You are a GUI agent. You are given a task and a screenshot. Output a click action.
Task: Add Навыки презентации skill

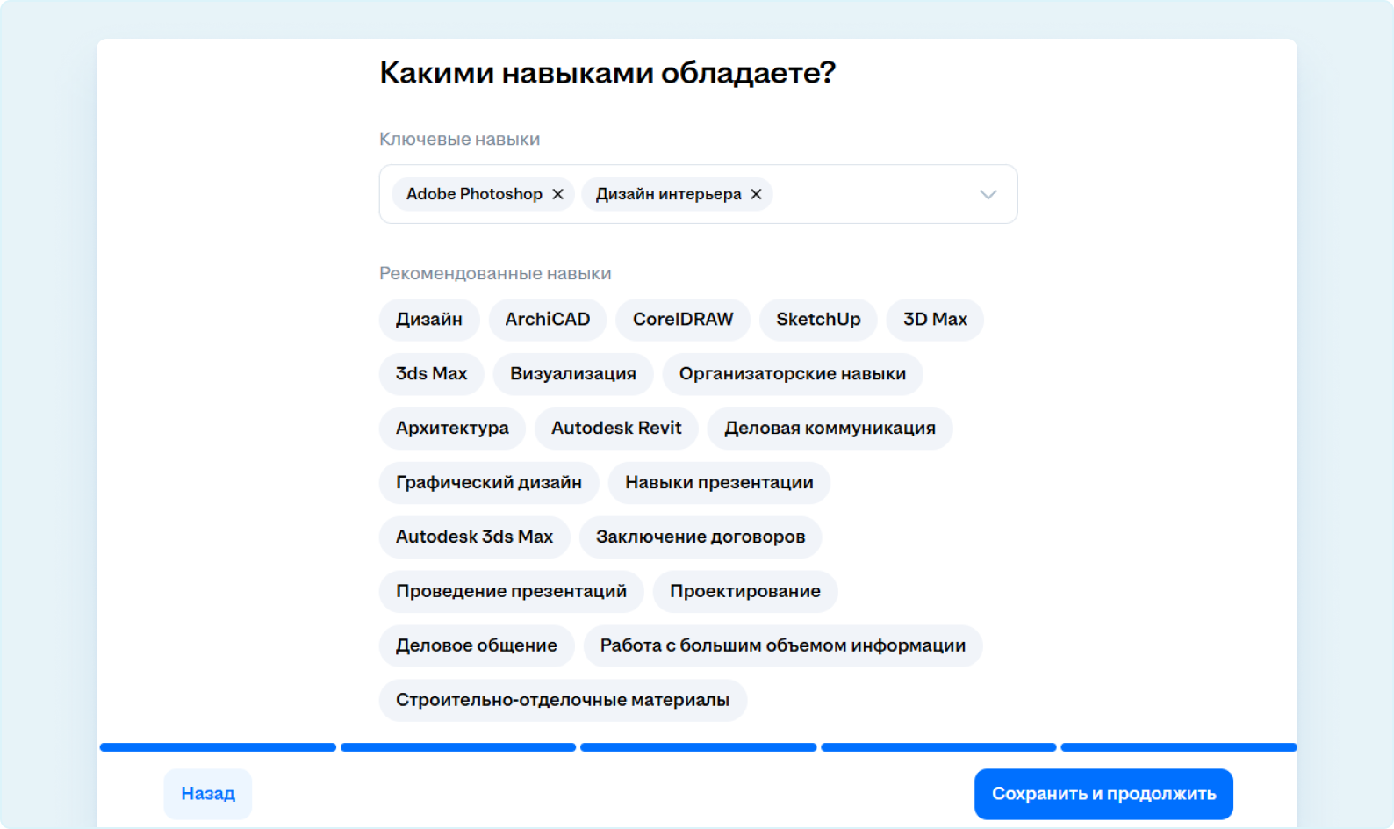[719, 483]
